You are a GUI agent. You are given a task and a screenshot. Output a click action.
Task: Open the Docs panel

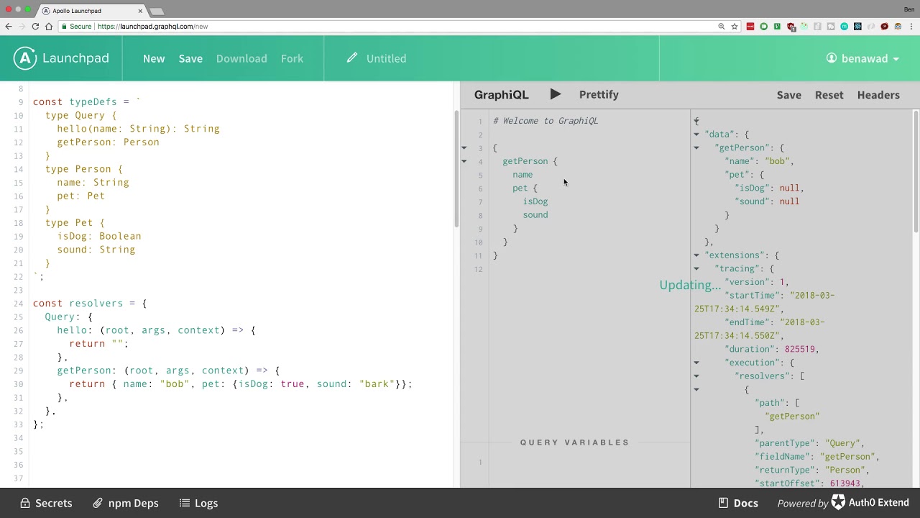tap(738, 503)
